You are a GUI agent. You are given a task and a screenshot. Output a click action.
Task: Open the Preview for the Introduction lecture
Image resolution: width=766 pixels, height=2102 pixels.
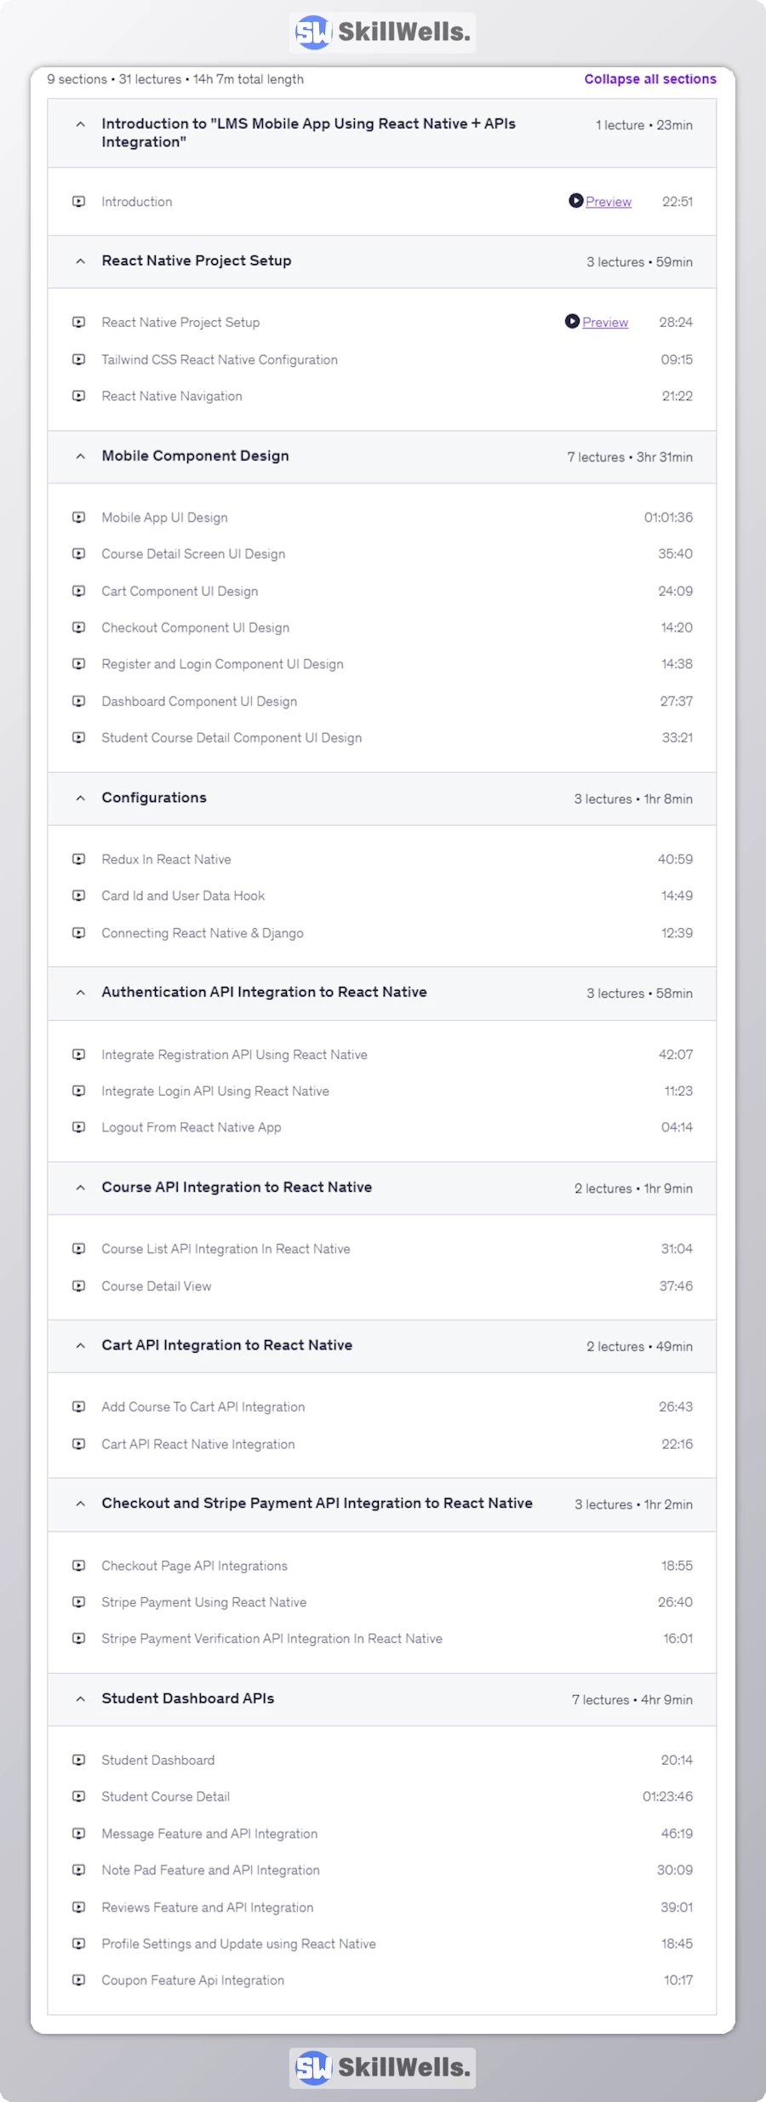(x=608, y=202)
